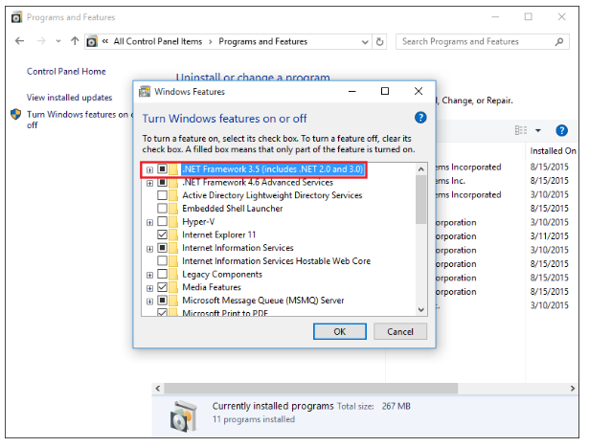Click the Installed On column header
This screenshot has width=589, height=447.
coord(553,151)
